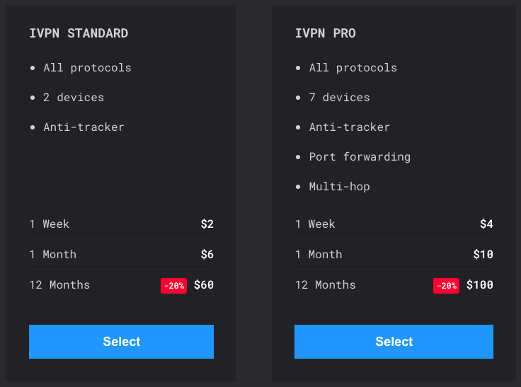521x387 pixels.
Task: Click Anti-tracker under IVPN Standard
Action: point(84,127)
